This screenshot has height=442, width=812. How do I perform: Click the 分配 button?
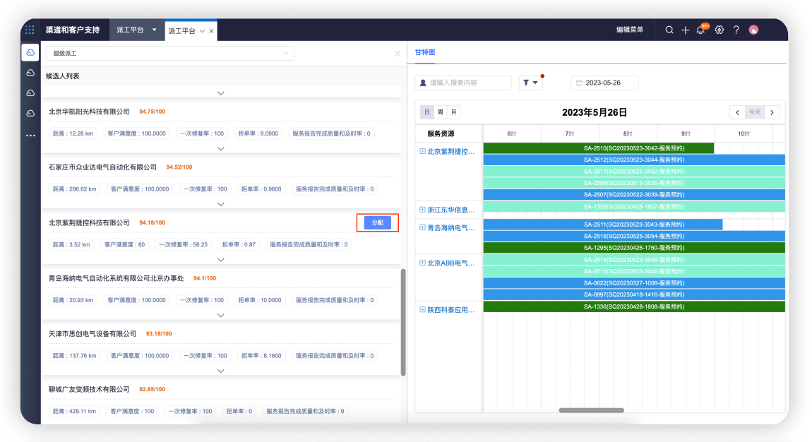[377, 222]
